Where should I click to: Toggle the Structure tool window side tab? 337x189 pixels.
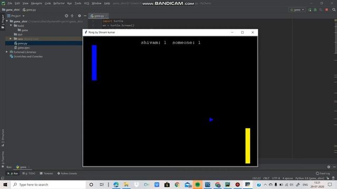tap(3, 138)
